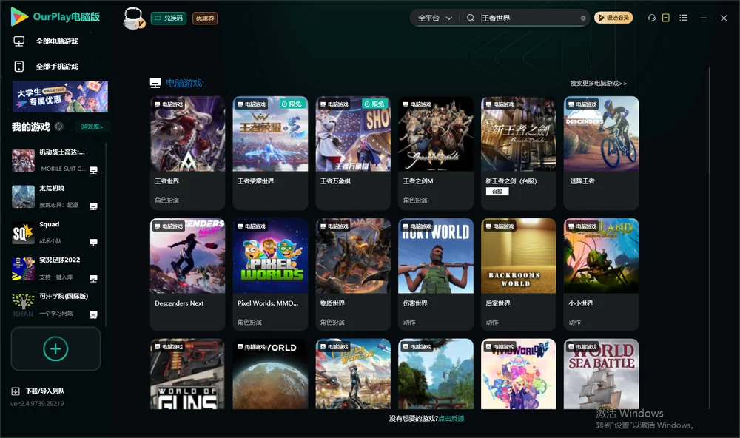Open the World Sea Battle game card
This screenshot has height=438, width=740.
[x=601, y=374]
